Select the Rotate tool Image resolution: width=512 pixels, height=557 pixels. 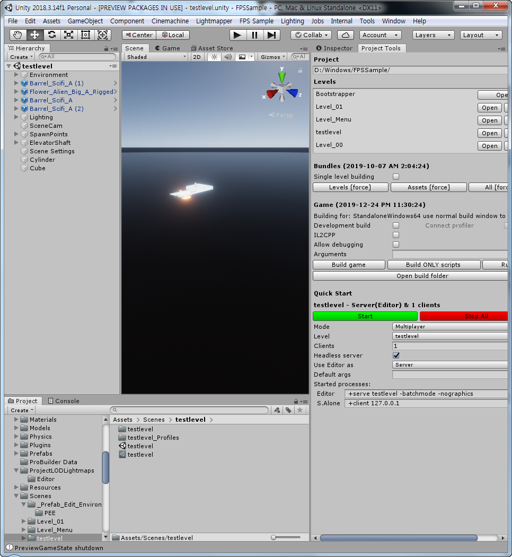(x=52, y=35)
